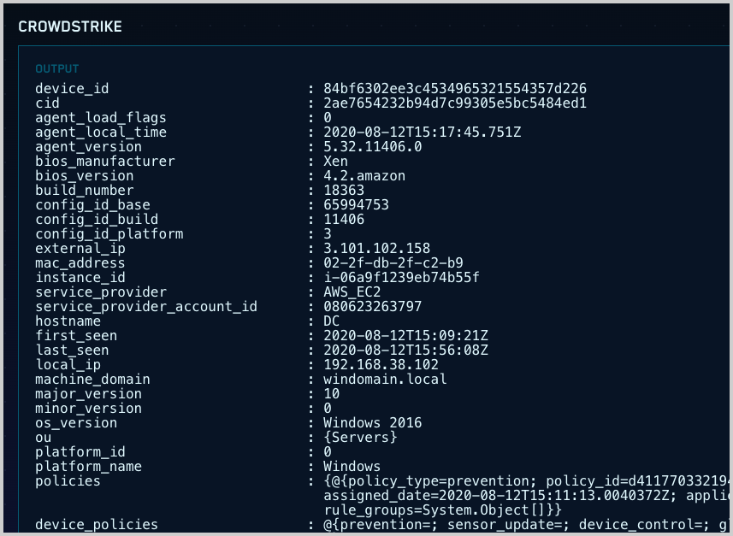The width and height of the screenshot is (733, 536).
Task: Click the machine_domain value windomain.local
Action: click(x=385, y=380)
